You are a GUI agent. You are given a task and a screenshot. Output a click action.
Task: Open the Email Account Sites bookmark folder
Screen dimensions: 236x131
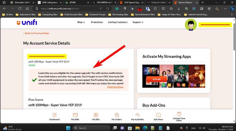pos(71,14)
